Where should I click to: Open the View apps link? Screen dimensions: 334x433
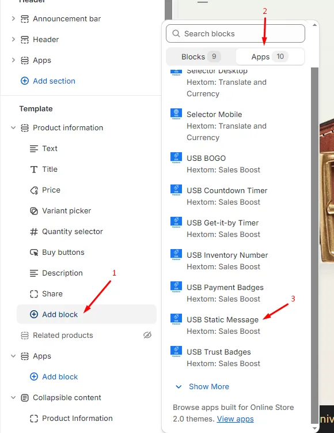235,419
